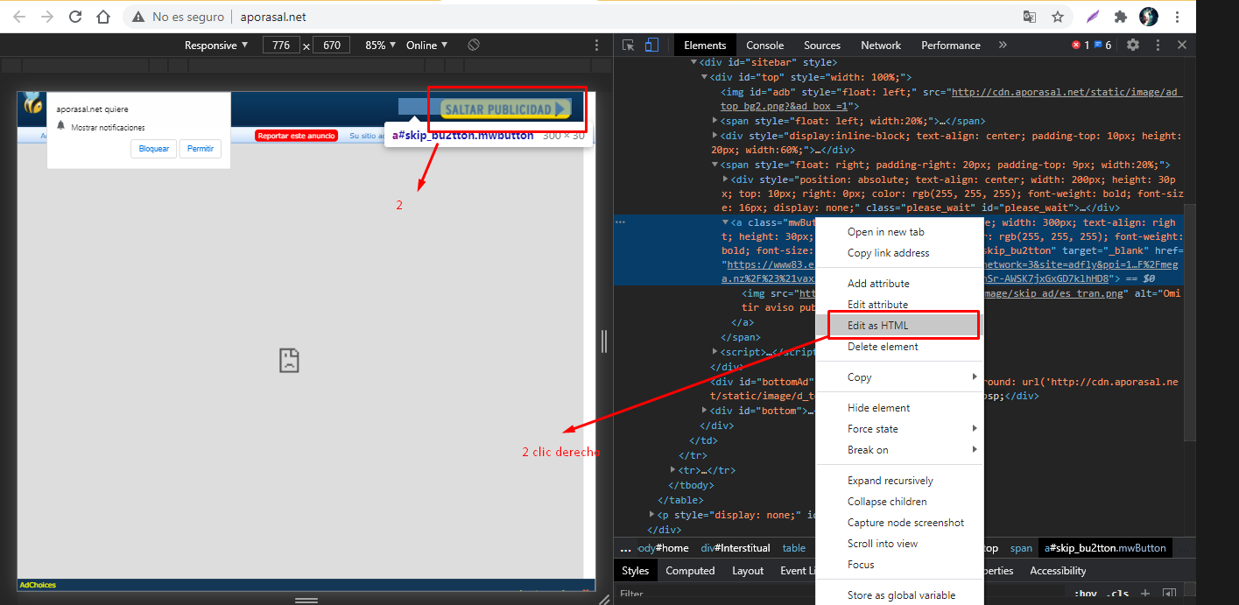Click the SALTAR PUBLICIDAD skip button
The height and width of the screenshot is (605, 1239).
[505, 109]
